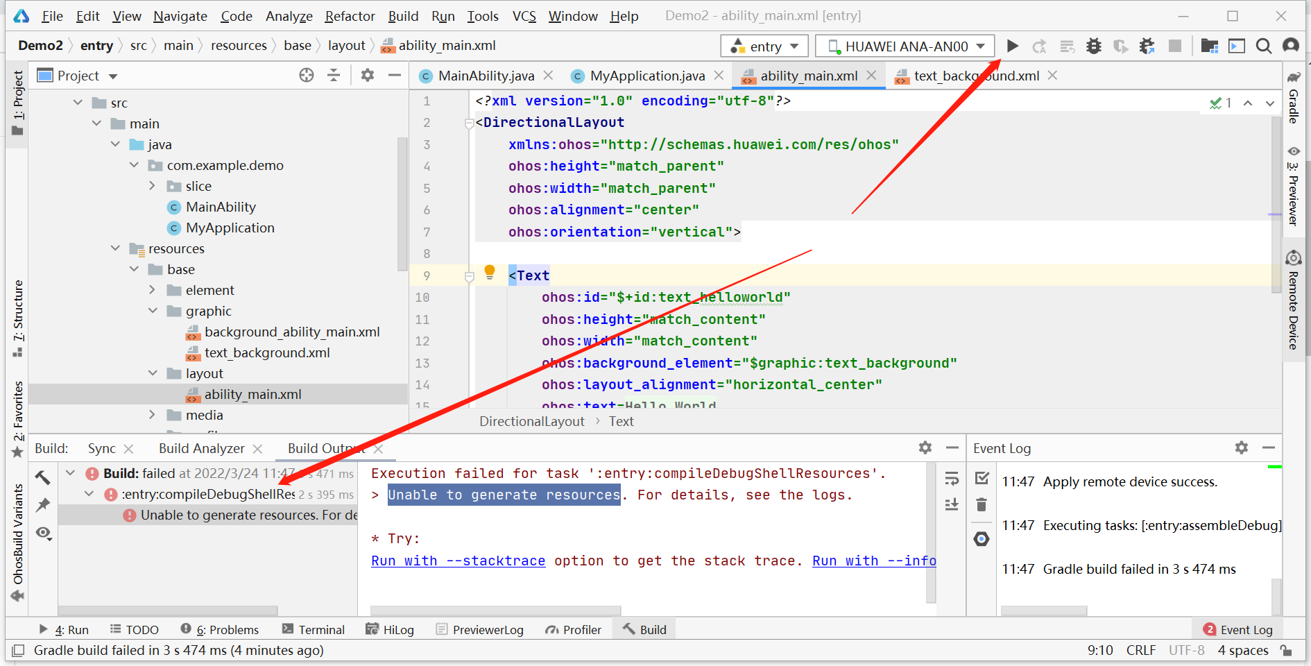This screenshot has height=666, width=1311.
Task: Open the Refactor menu
Action: [x=350, y=16]
